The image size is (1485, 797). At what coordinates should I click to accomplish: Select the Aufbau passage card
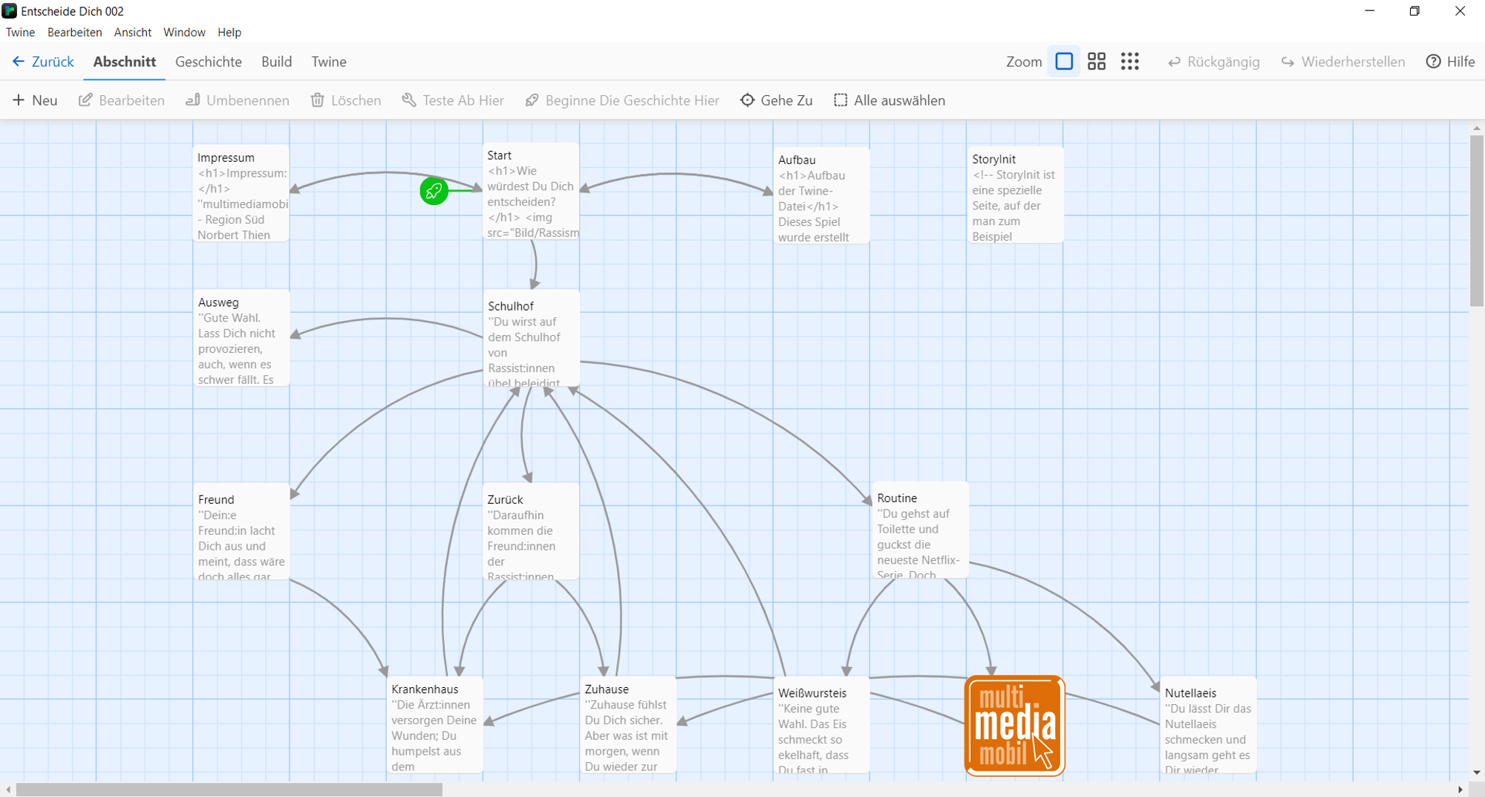click(x=821, y=195)
